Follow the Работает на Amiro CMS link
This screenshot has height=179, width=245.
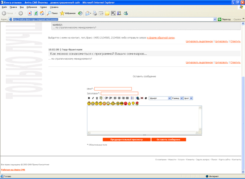point(13,169)
